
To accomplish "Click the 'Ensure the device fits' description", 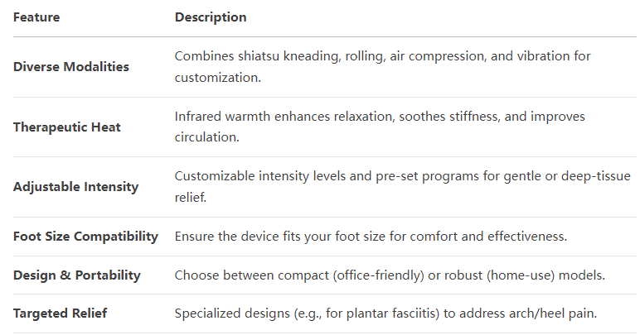I will point(371,237).
